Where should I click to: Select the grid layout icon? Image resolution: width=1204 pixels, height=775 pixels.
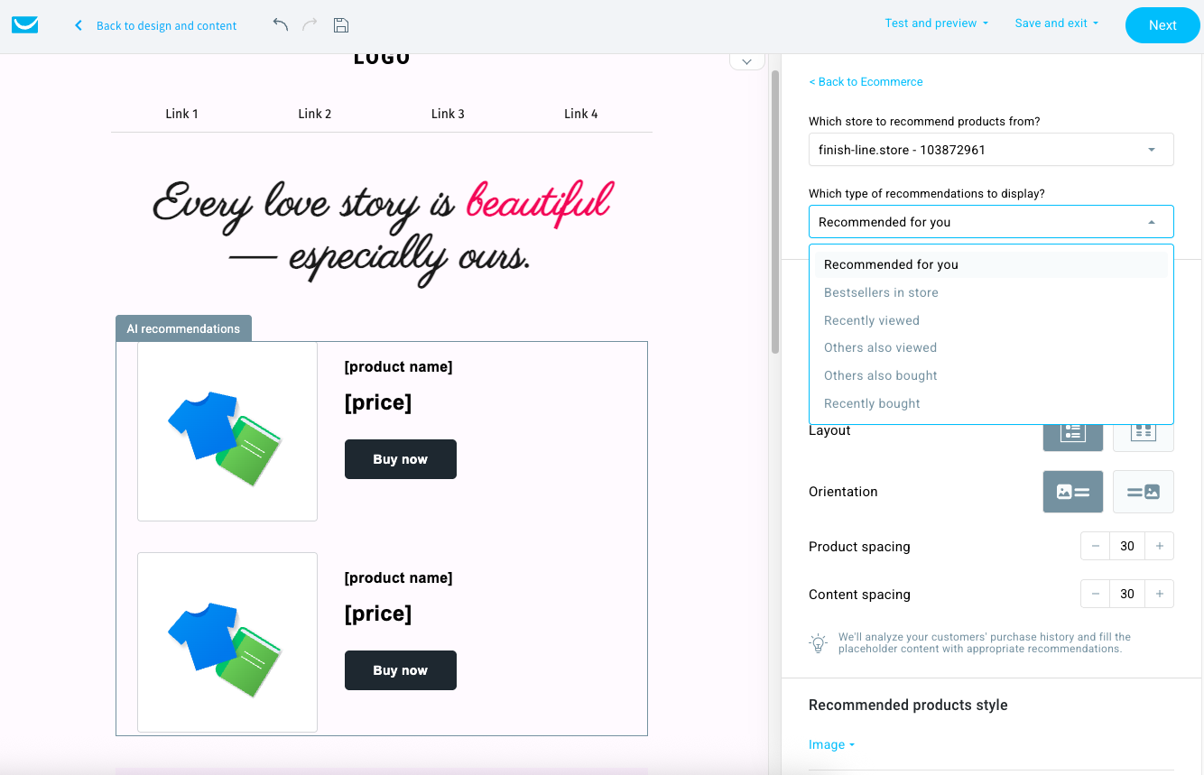pyautogui.click(x=1143, y=433)
